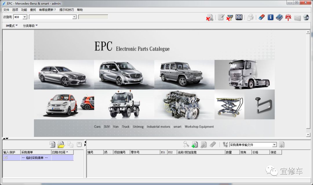
Task: Click the Unimog link
Action: [138, 127]
